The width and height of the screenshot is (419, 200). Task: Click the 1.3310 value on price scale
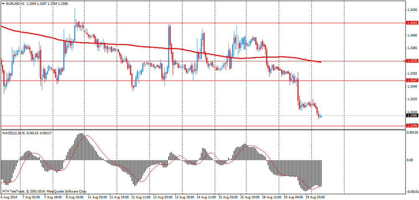pyautogui.click(x=411, y=112)
